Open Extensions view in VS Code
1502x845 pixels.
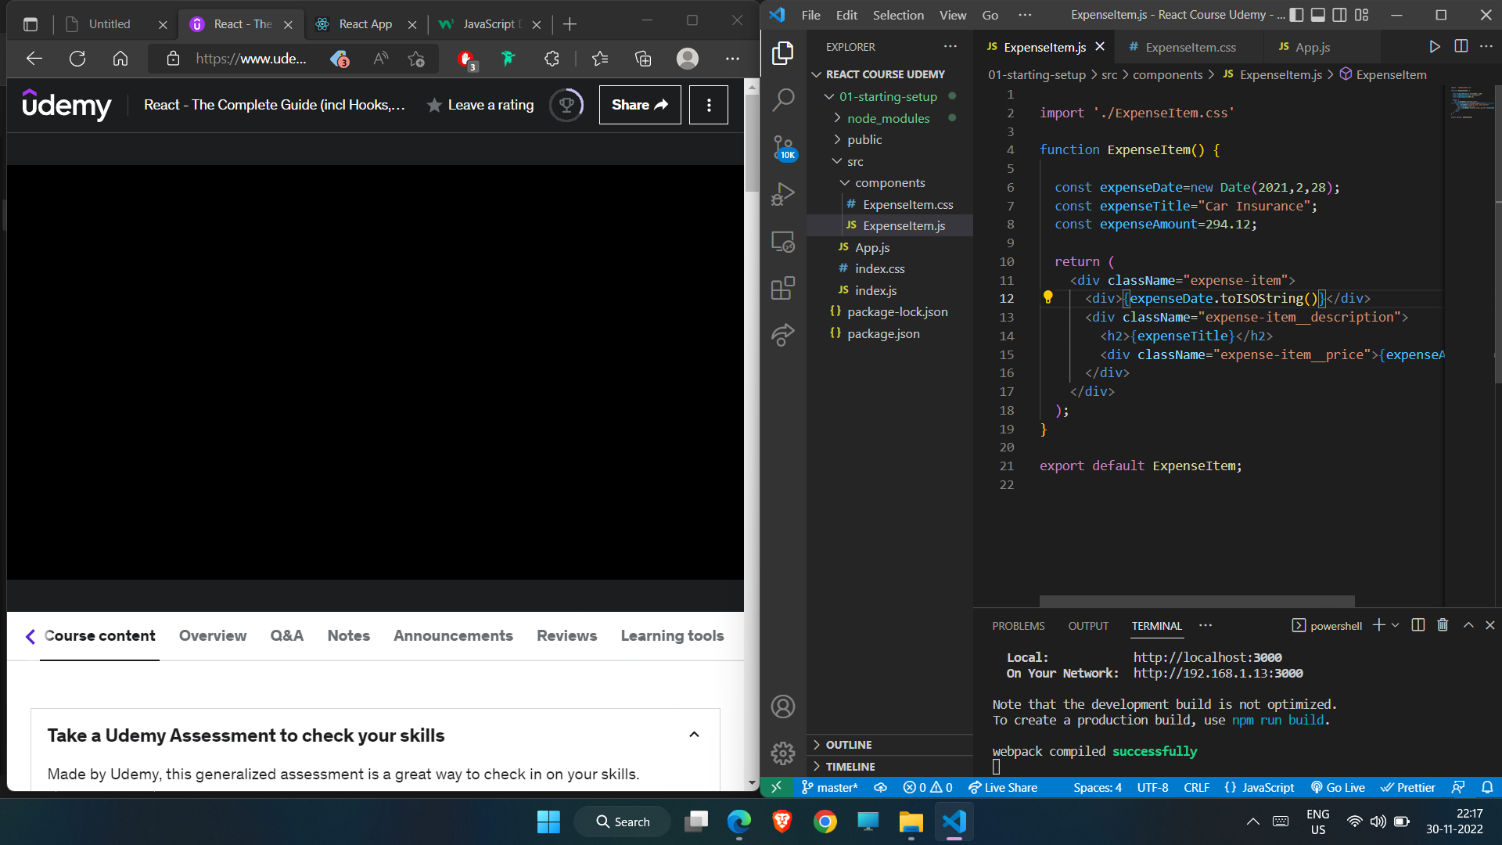click(783, 288)
